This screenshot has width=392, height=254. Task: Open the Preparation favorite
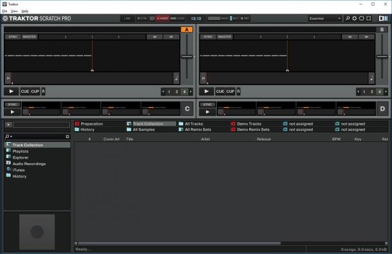(x=92, y=123)
